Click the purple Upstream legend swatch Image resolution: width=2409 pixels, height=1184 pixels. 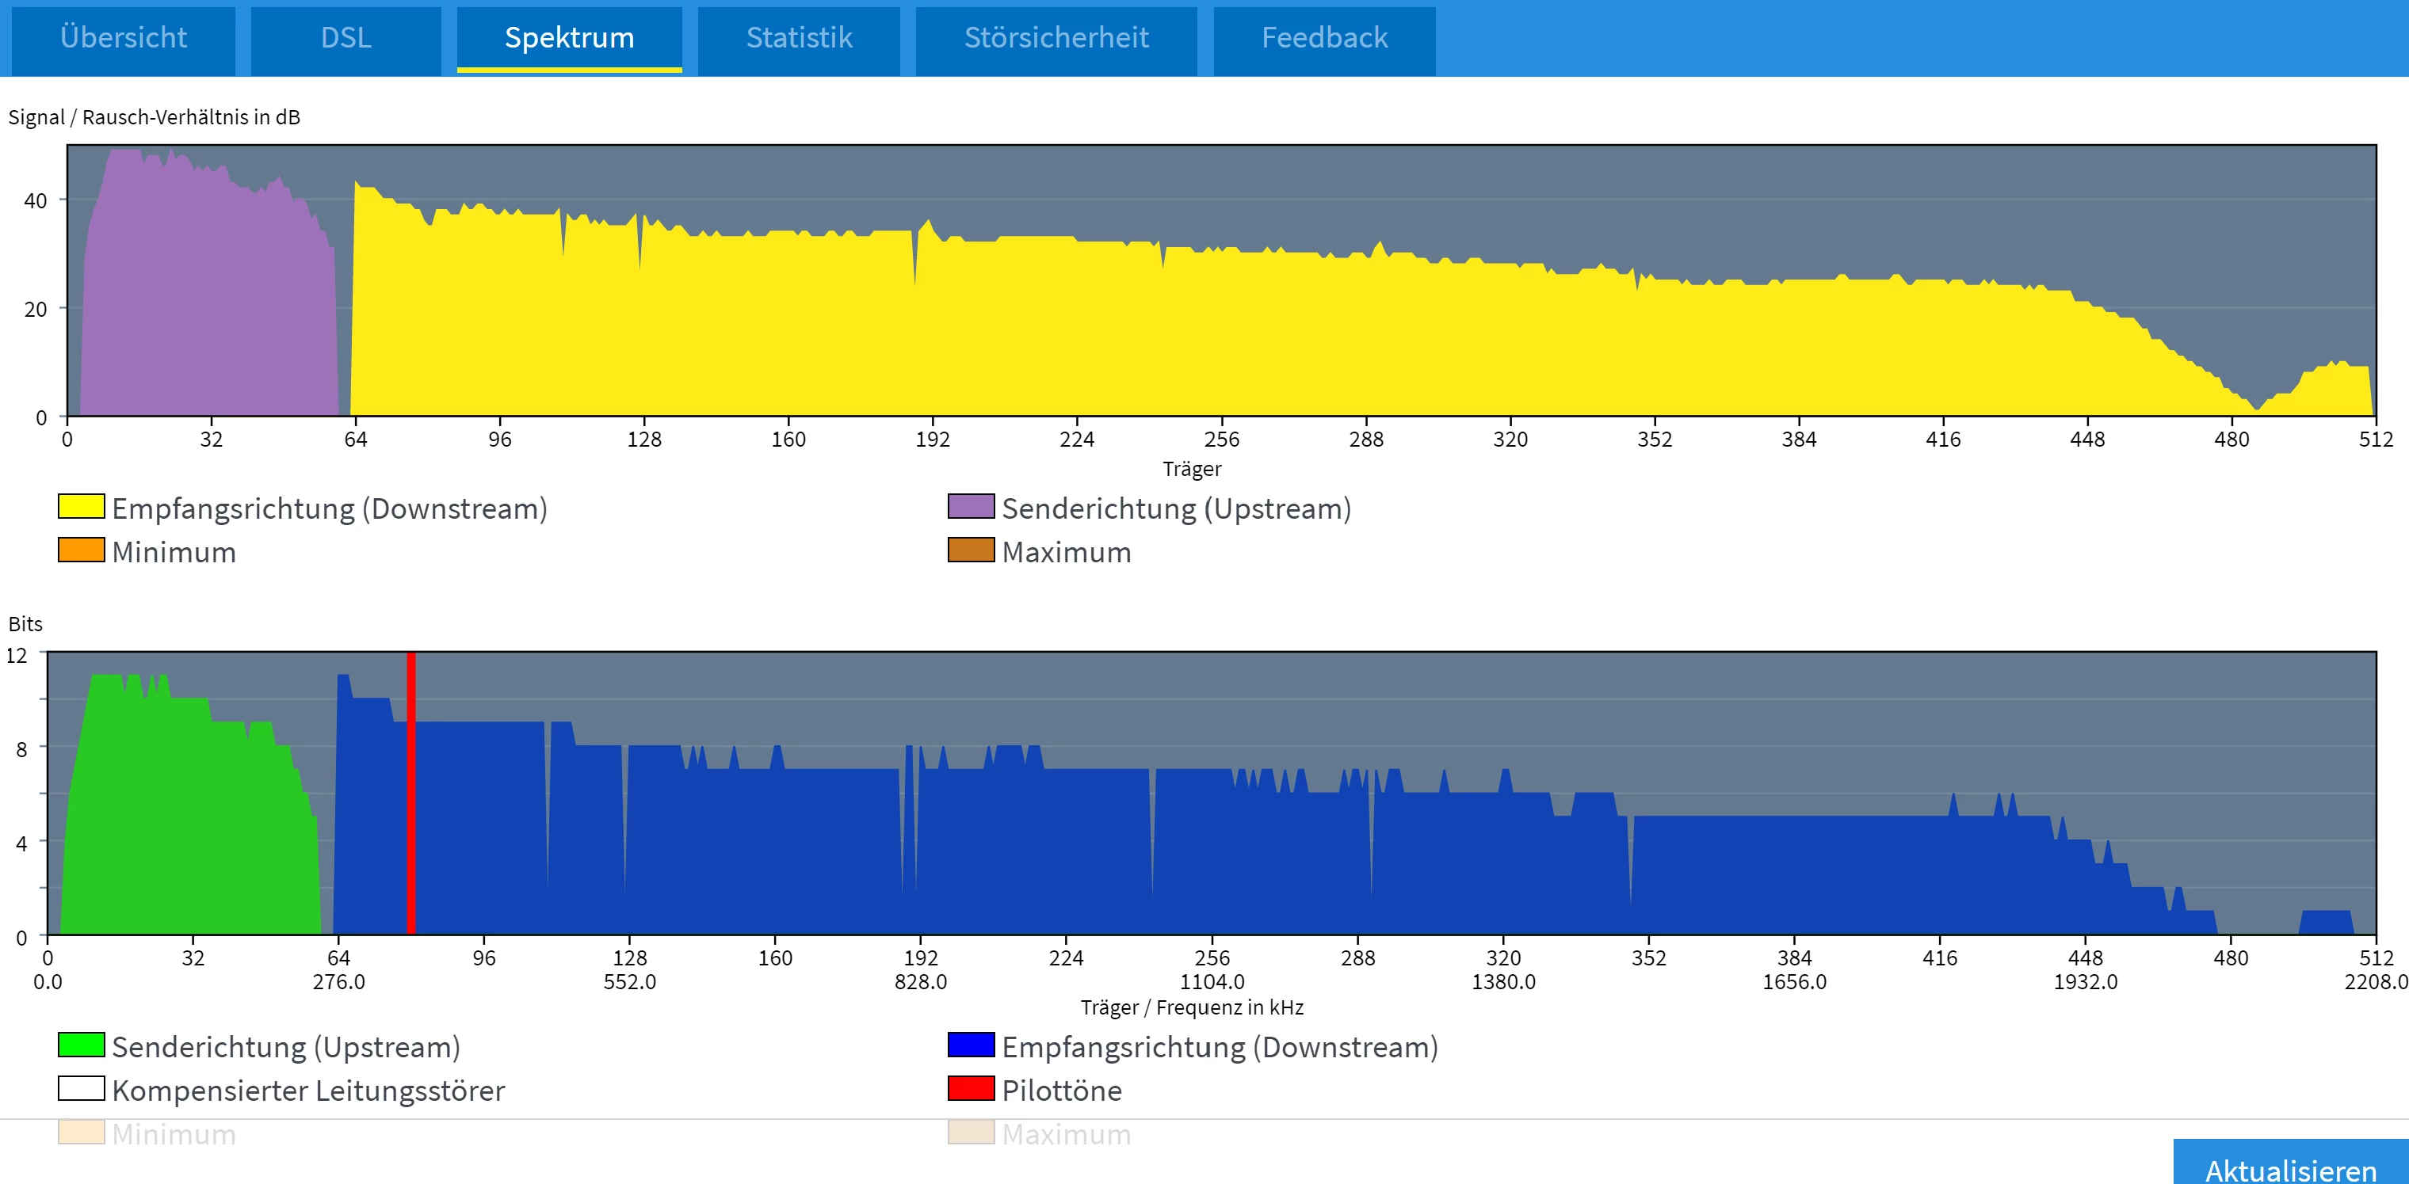(971, 508)
